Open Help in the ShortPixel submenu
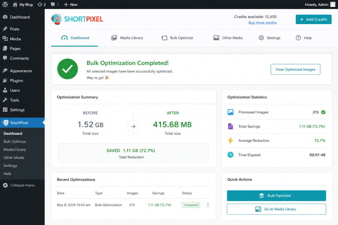Image resolution: width=338 pixels, height=225 pixels. click(7, 174)
